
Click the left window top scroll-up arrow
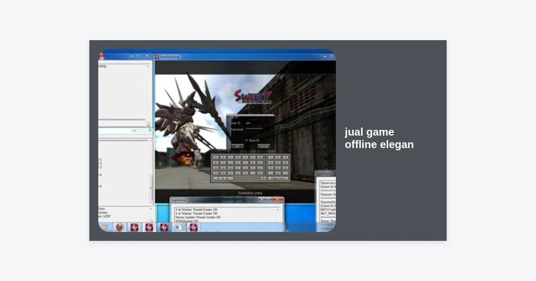[148, 66]
